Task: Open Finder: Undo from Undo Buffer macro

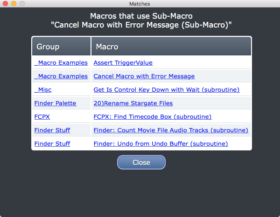Action: click(161, 144)
